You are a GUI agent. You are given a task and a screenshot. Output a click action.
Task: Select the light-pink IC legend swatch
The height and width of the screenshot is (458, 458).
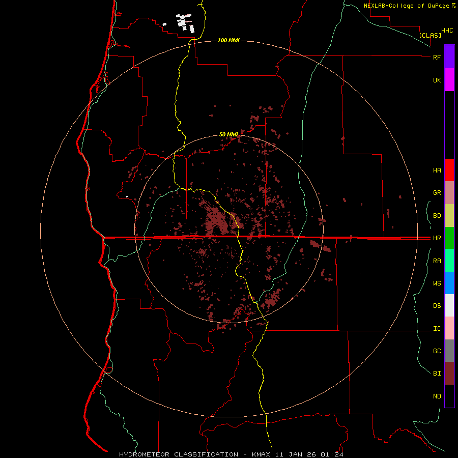click(449, 328)
